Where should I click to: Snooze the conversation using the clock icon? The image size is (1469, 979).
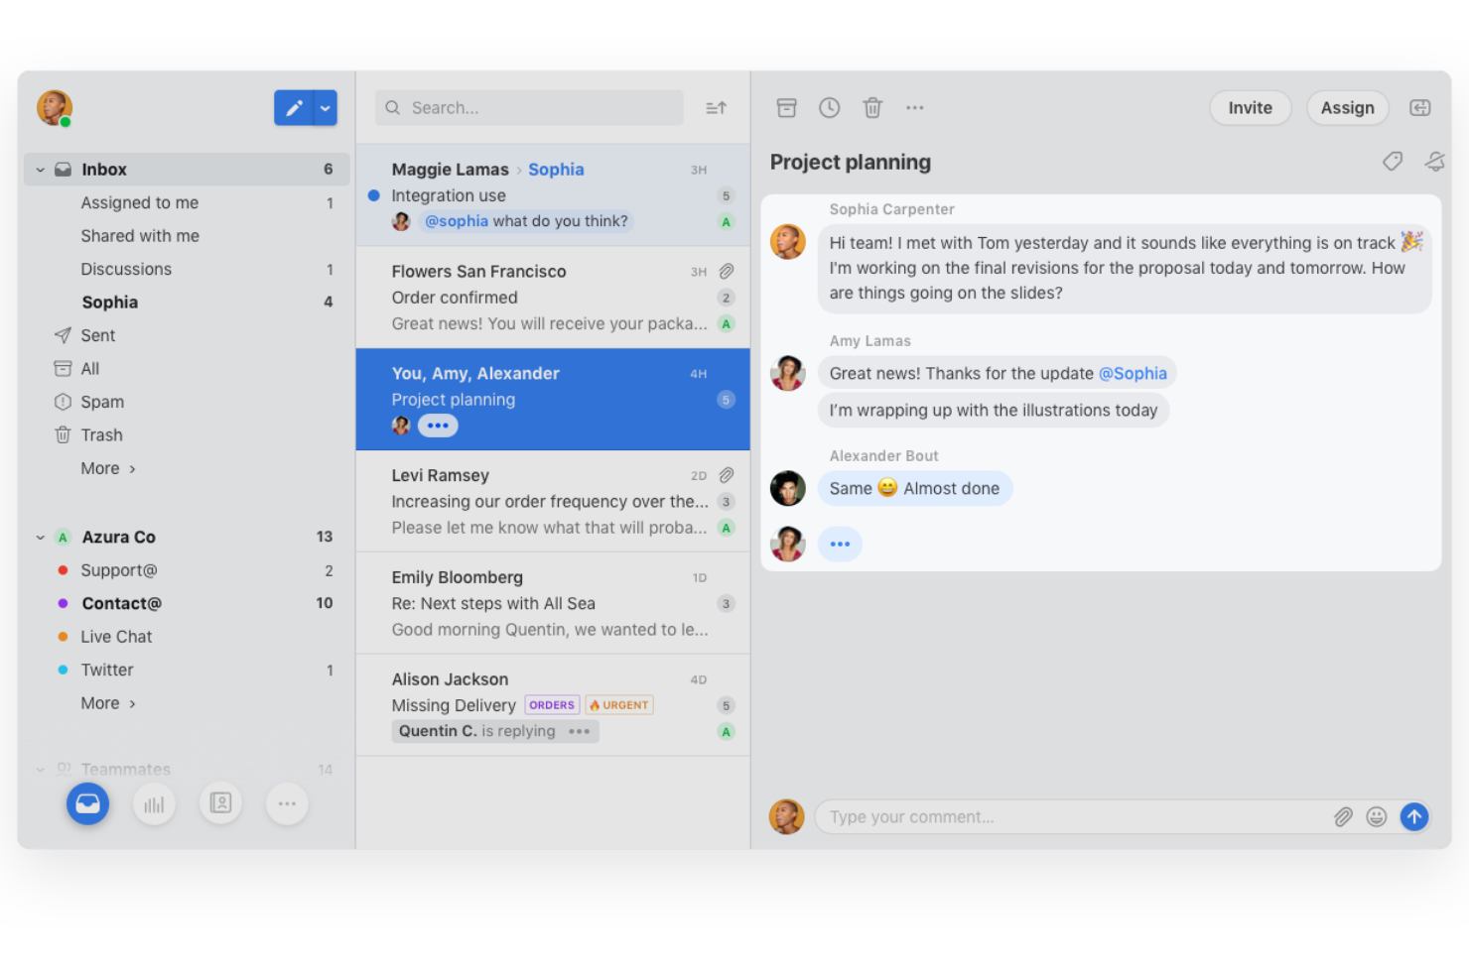click(830, 107)
